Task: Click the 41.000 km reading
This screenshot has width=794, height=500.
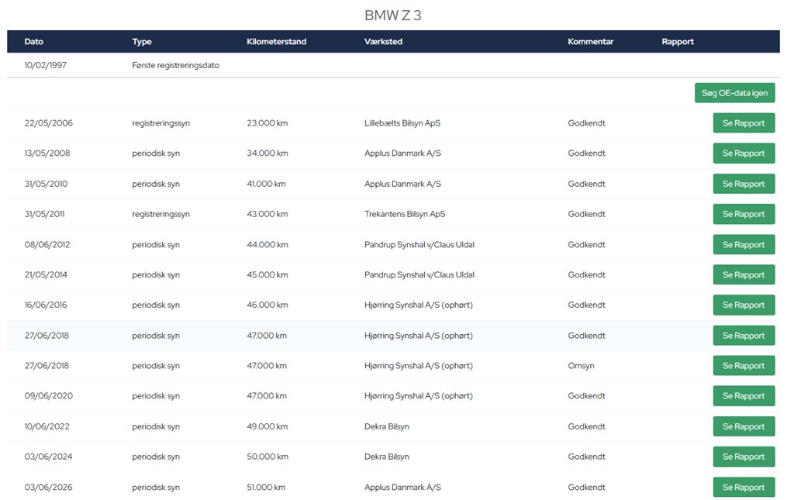Action: tap(267, 184)
